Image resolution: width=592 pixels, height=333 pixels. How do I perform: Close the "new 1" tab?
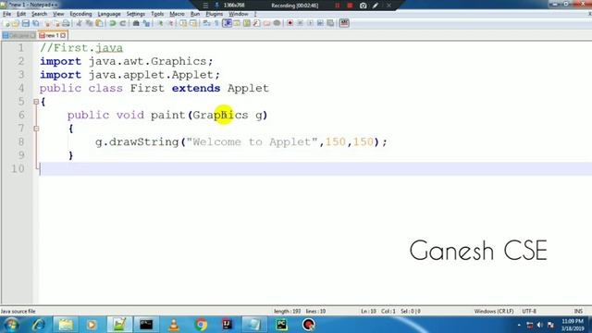[63, 35]
